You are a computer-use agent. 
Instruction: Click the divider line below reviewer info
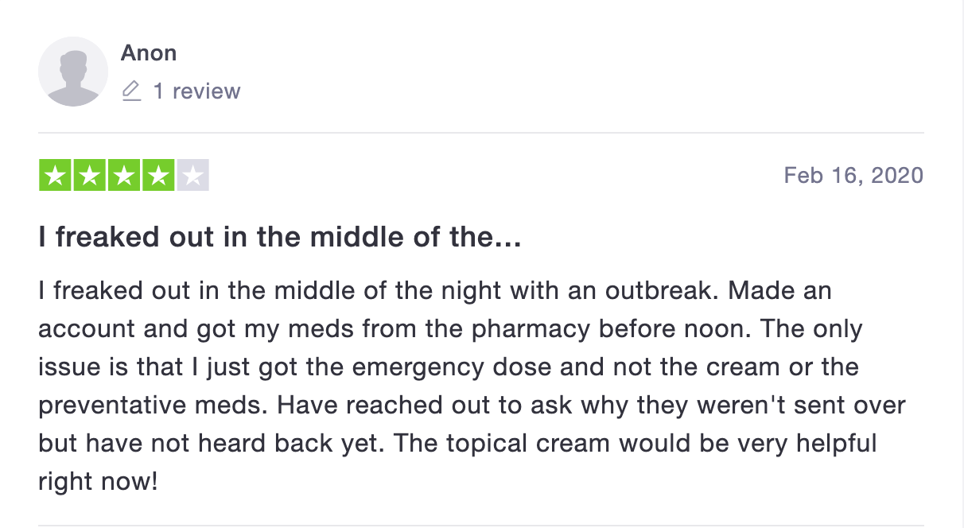click(480, 133)
